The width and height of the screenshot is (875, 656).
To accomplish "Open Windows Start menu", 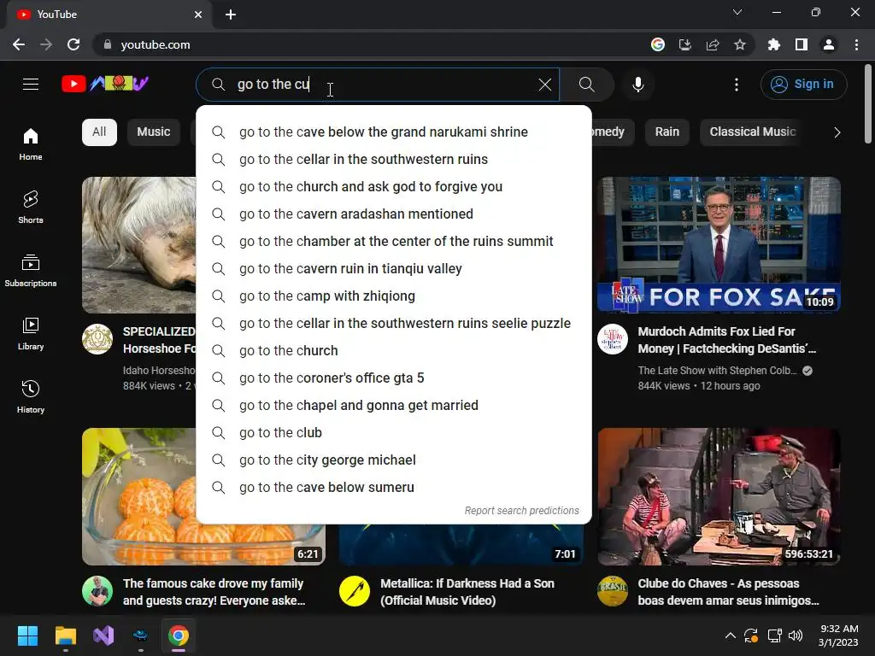I will 27,635.
